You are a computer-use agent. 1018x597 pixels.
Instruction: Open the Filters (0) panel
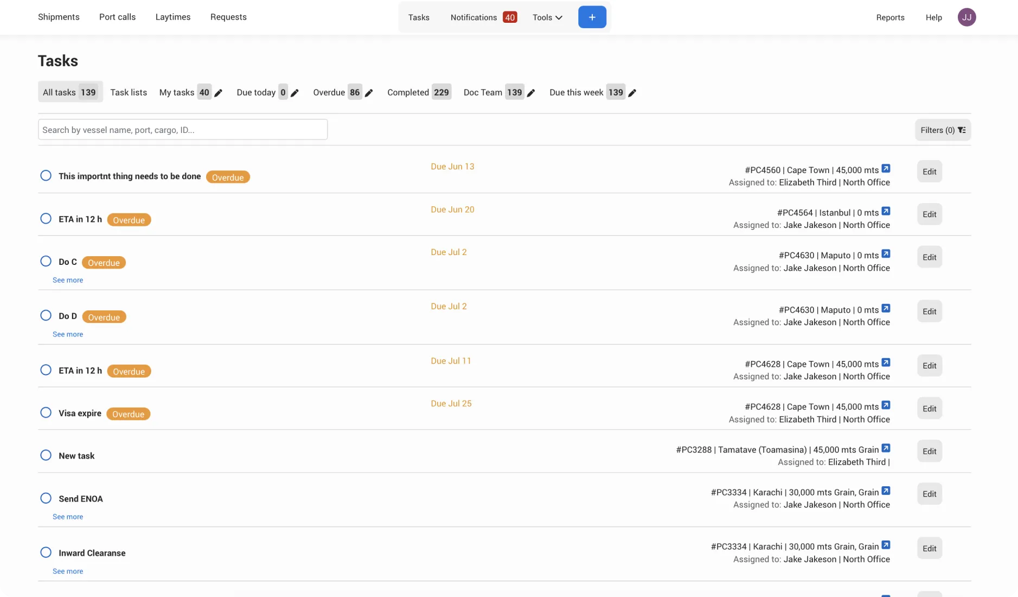pos(943,130)
